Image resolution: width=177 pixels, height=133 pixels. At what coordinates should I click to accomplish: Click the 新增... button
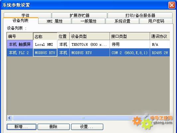click(x=22, y=127)
